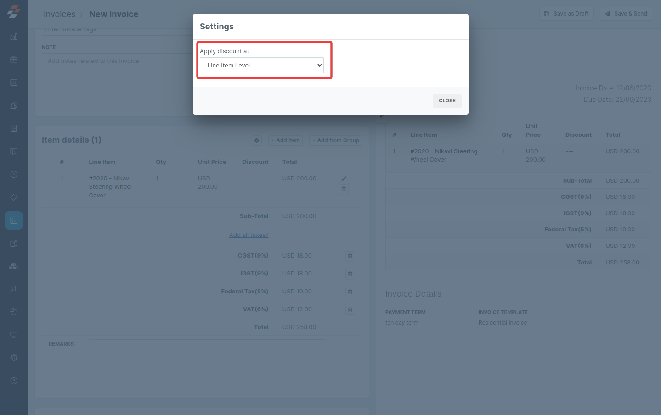The image size is (661, 415).
Task: Click the Sub-Total label in Item details
Action: [254, 216]
